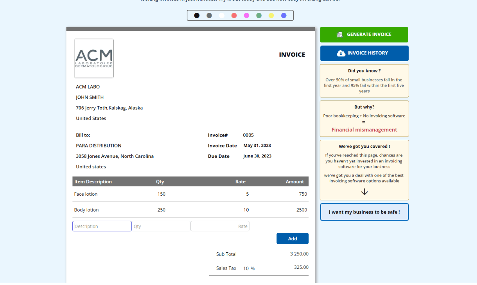The width and height of the screenshot is (477, 285).
Task: Click the 'I want my business to be safe!' button
Action: 364,211
